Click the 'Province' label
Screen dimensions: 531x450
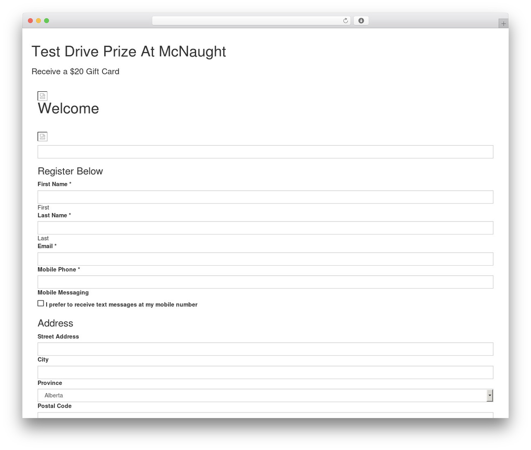(50, 383)
